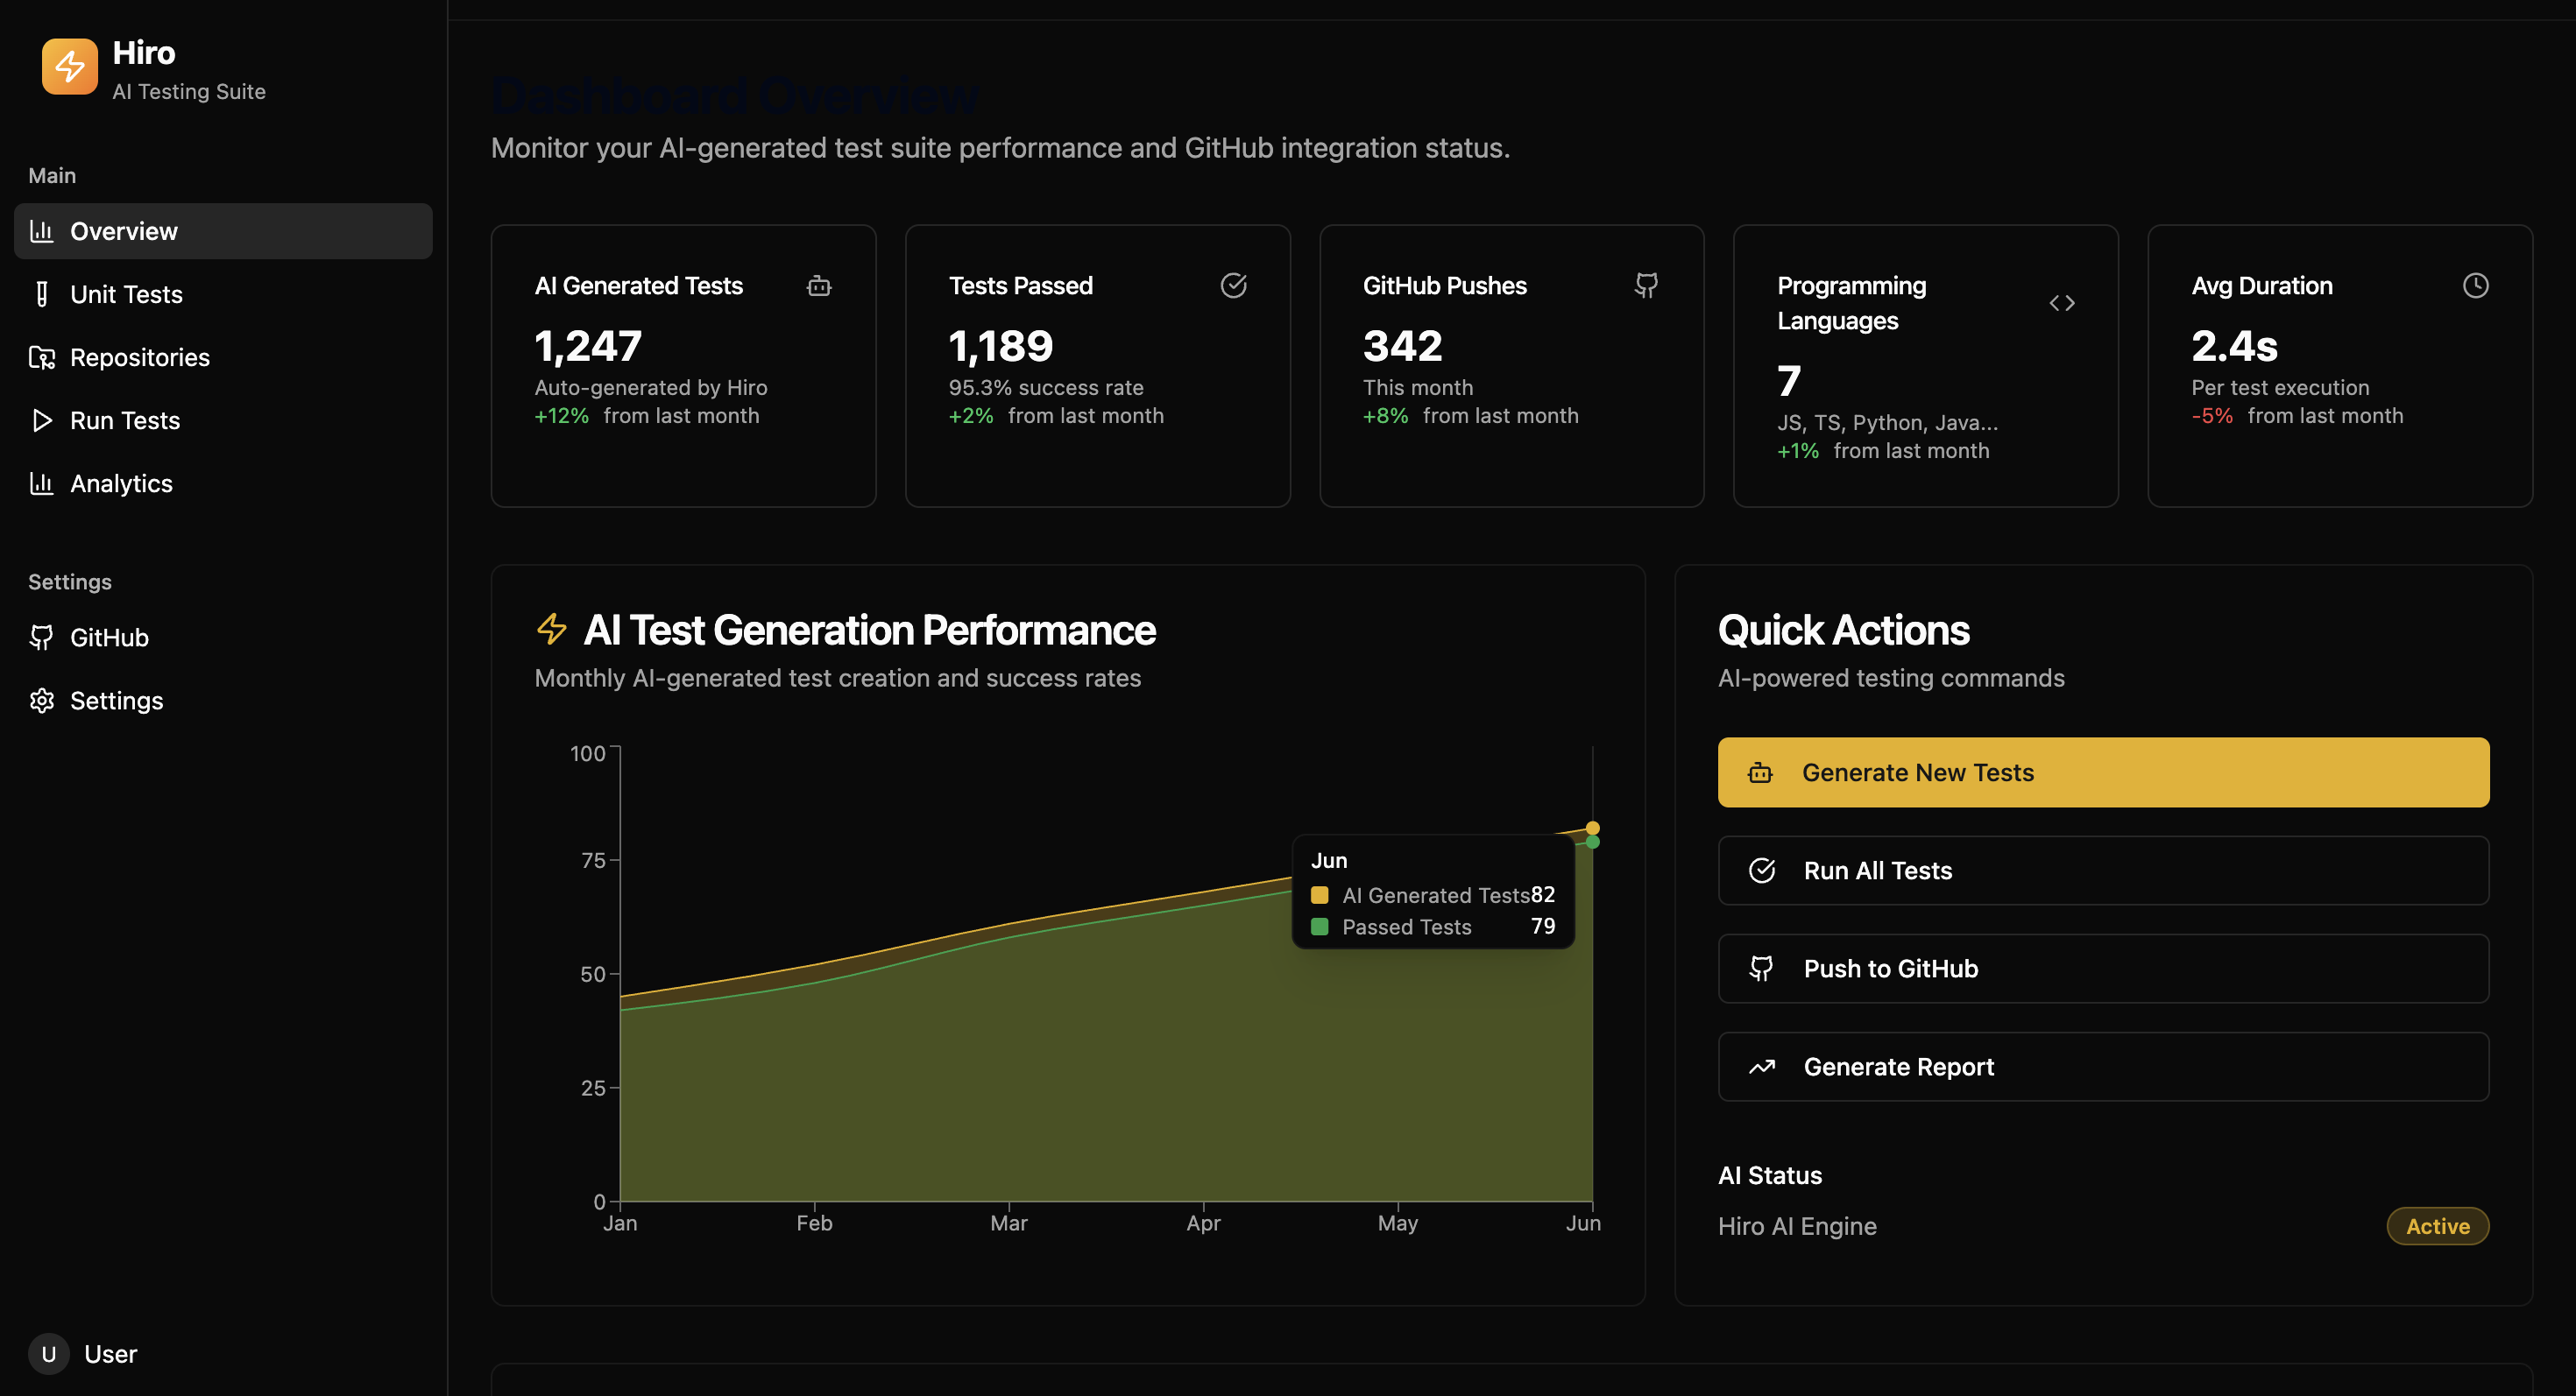Select Analytics in the sidebar
Screen dimensions: 2576x1396
click(x=121, y=483)
